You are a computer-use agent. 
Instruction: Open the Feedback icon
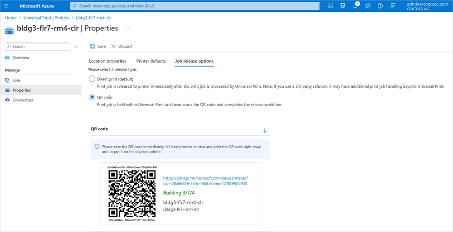[393, 6]
